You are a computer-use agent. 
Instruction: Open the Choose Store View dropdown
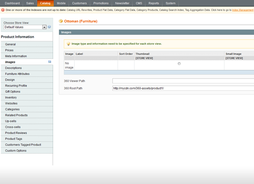(25, 27)
